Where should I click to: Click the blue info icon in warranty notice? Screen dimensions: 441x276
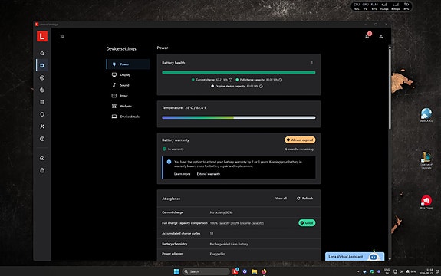[x=169, y=162]
